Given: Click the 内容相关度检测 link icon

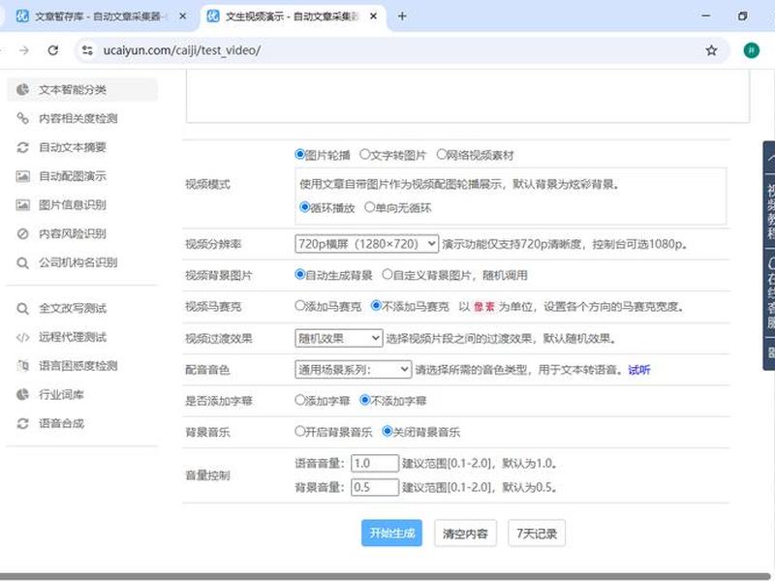Looking at the screenshot, I should click(x=22, y=118).
